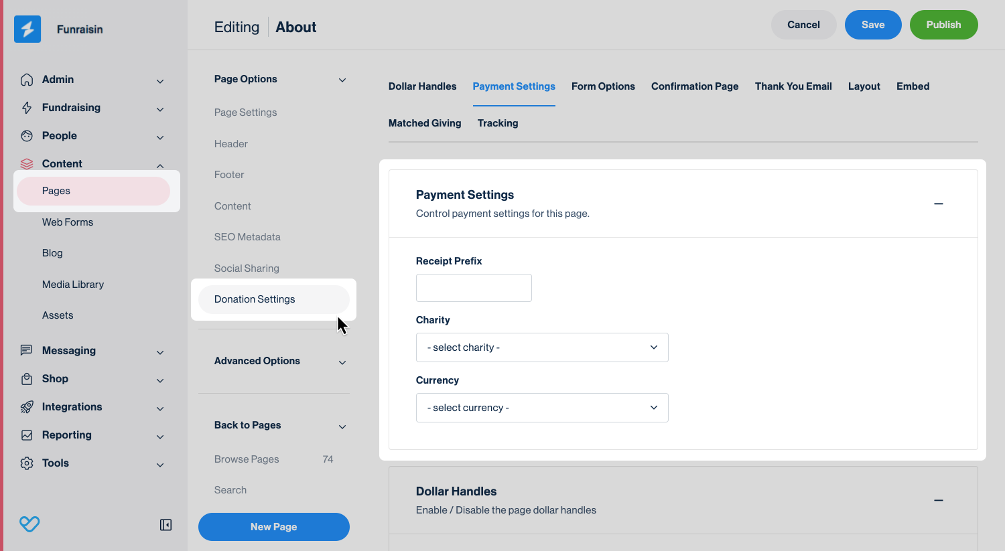Click the blue heart icon in the sidebar footer
Viewport: 1005px width, 551px height.
click(x=29, y=524)
